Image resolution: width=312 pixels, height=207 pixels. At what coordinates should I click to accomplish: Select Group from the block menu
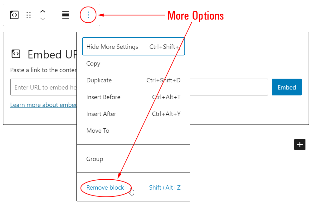[x=133, y=159]
